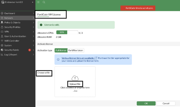Screen dimensions: 180x107
Task: Click the red Security Fabric notification badge
Action: tap(30, 50)
